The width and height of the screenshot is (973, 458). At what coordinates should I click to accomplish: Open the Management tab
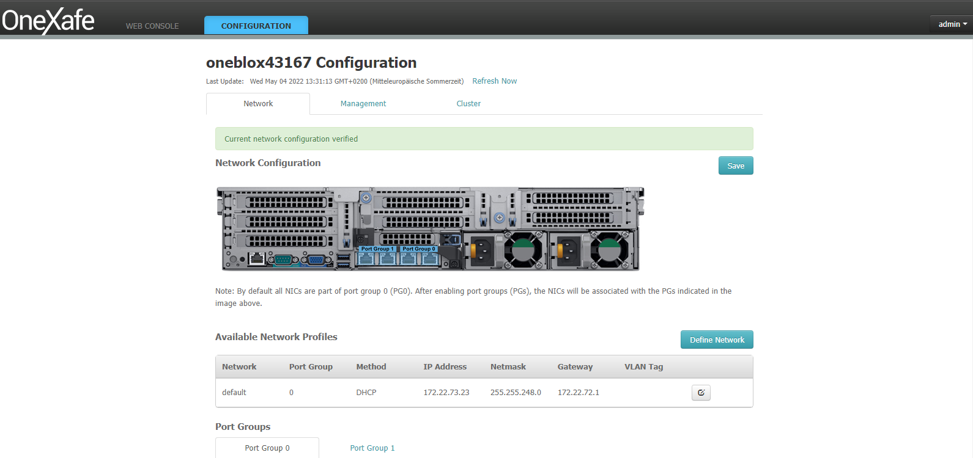(363, 104)
